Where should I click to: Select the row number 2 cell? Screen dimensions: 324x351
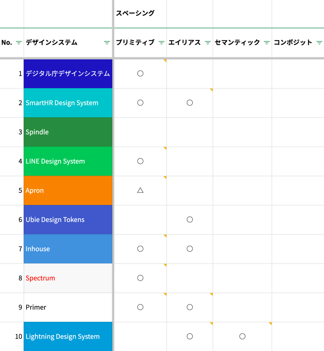pos(12,103)
